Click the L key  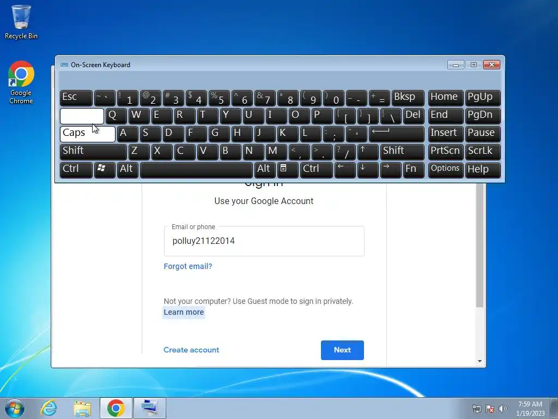pyautogui.click(x=311, y=134)
